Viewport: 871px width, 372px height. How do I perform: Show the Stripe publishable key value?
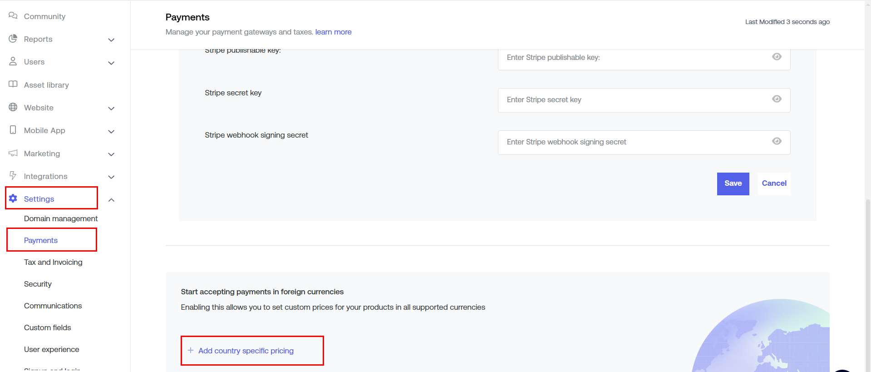(x=777, y=57)
